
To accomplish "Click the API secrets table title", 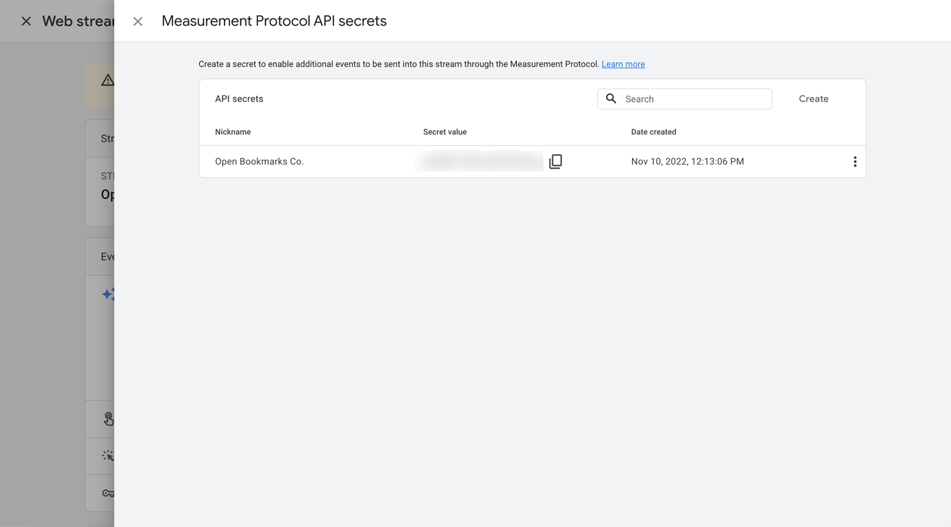I will (239, 99).
